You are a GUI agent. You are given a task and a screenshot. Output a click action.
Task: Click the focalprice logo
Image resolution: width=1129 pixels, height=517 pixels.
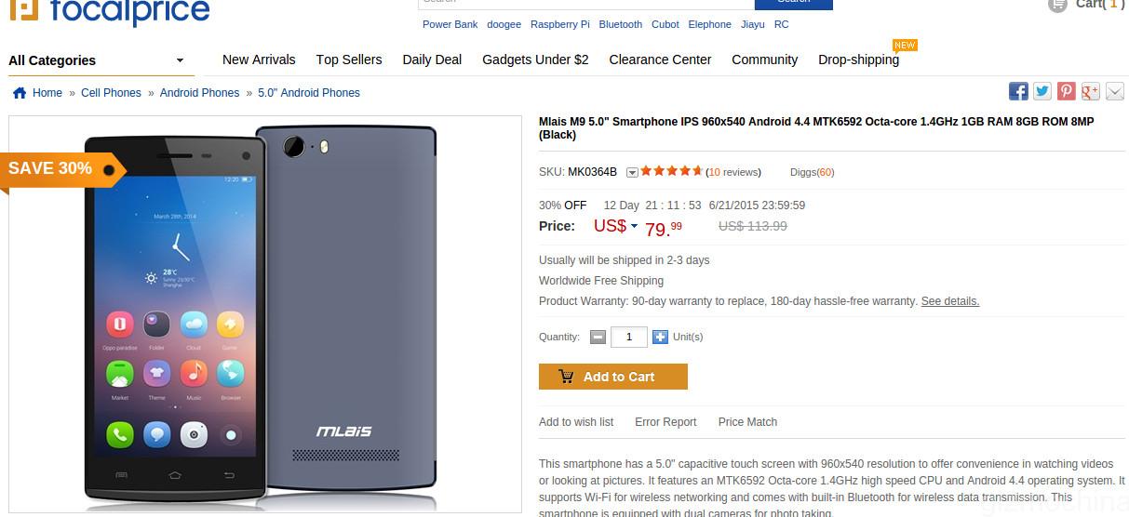click(x=110, y=11)
